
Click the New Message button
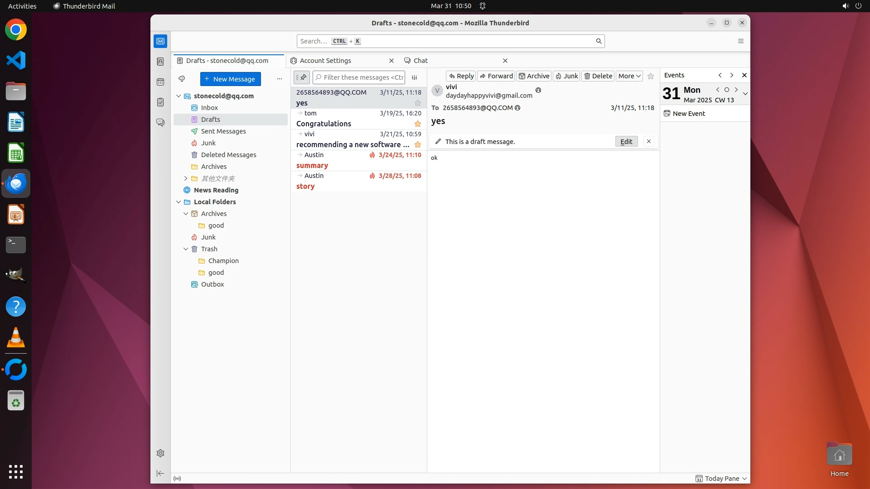point(230,79)
